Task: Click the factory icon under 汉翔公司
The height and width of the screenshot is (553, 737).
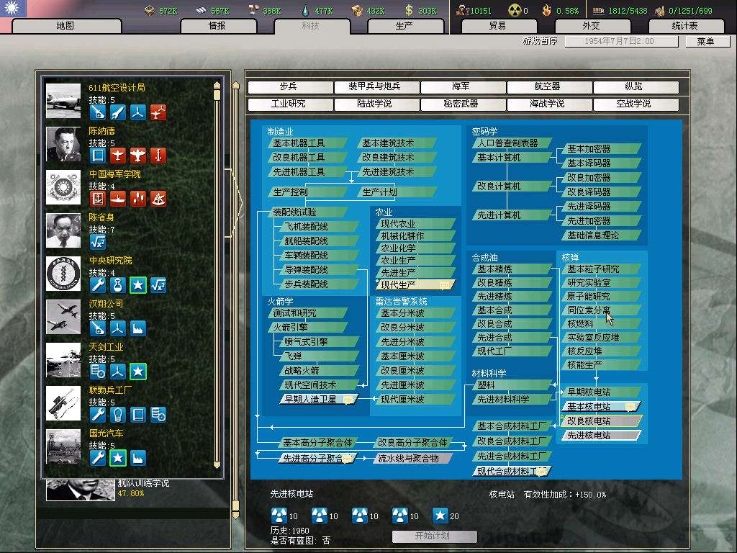Action: [x=138, y=328]
